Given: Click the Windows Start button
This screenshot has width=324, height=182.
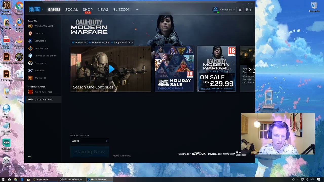Looking at the screenshot, I should [3, 179].
